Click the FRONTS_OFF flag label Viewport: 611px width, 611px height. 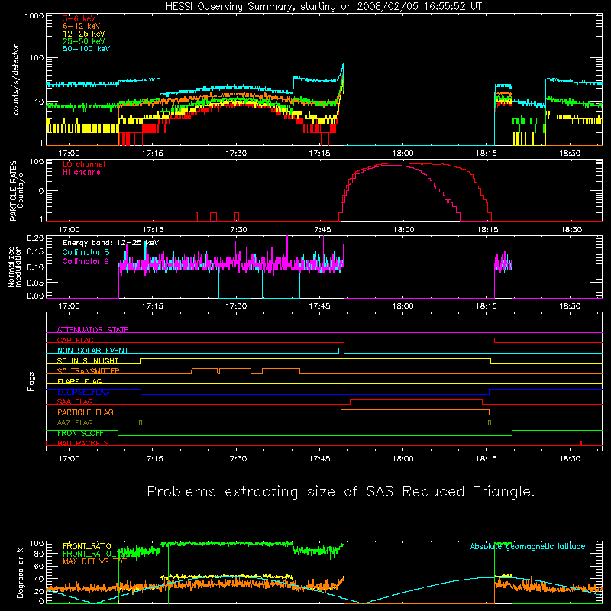tap(80, 433)
